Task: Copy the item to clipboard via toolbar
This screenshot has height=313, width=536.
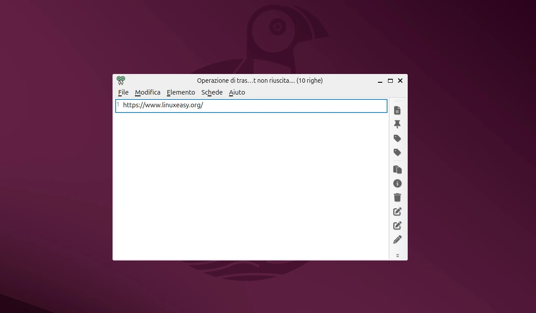Action: tap(397, 169)
